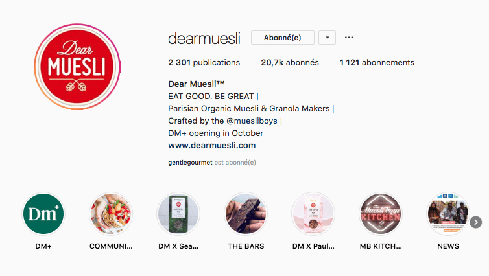The image size is (489, 276).
Task: Show next highlights with right chevron
Action: [475, 222]
